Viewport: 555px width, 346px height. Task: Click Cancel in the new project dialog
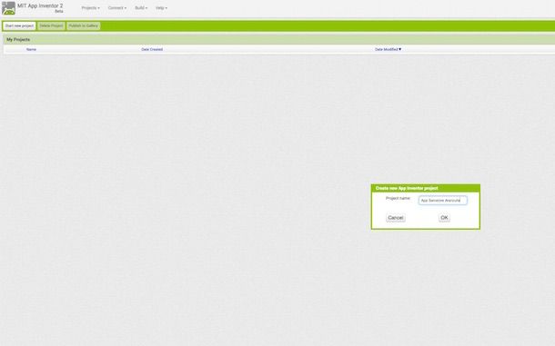point(396,218)
